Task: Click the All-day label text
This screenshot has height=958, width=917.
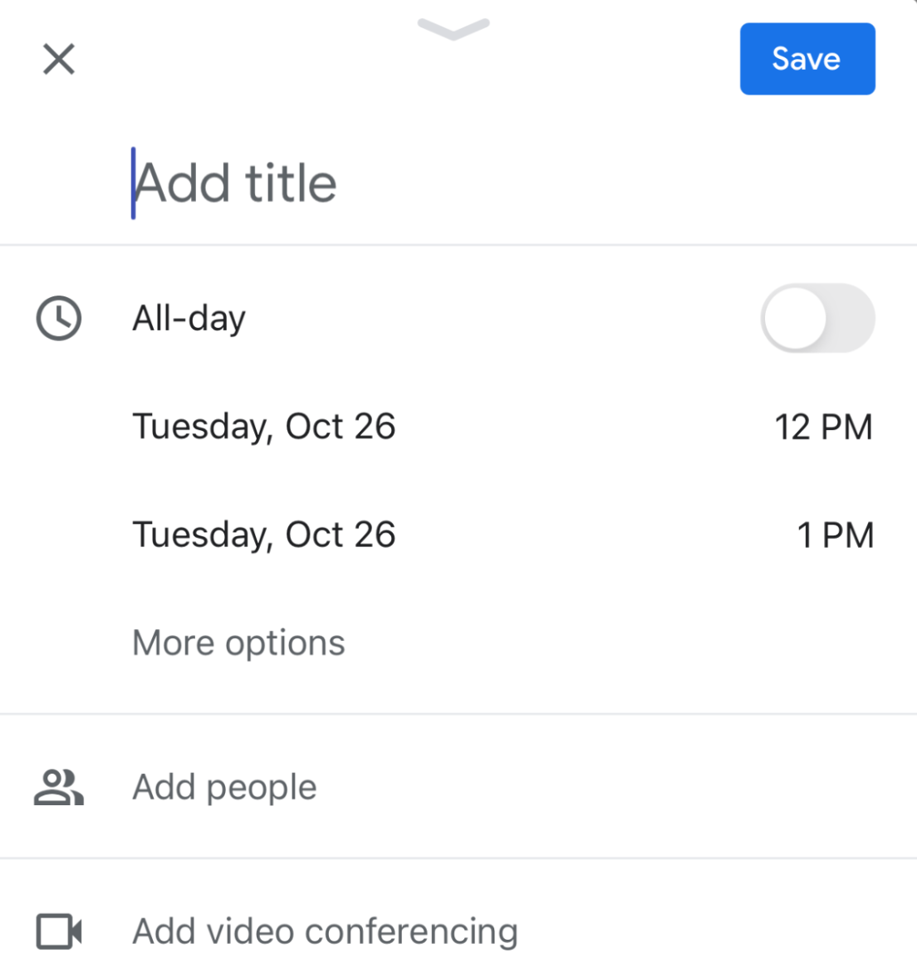Action: 189,319
